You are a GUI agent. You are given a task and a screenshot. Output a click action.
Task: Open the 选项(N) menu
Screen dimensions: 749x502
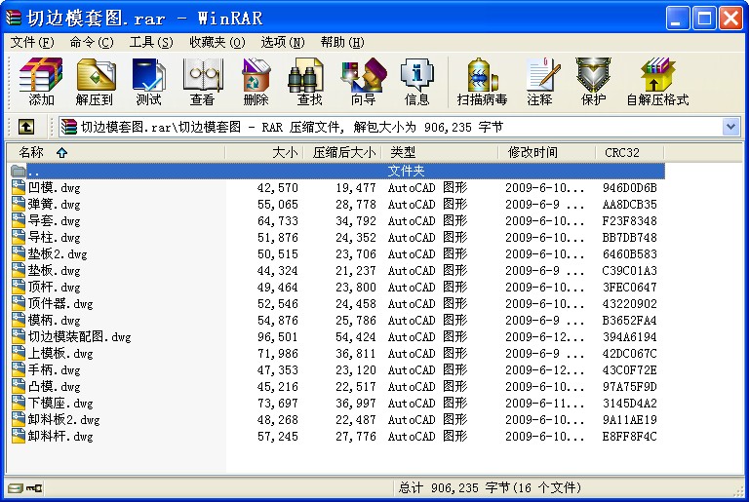coord(282,43)
